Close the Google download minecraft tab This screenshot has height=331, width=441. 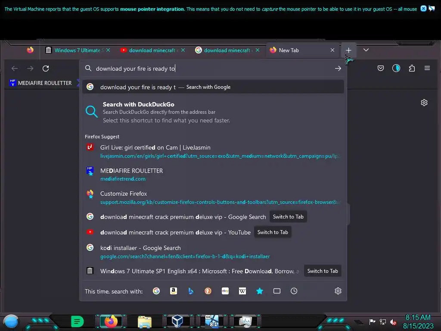(258, 50)
